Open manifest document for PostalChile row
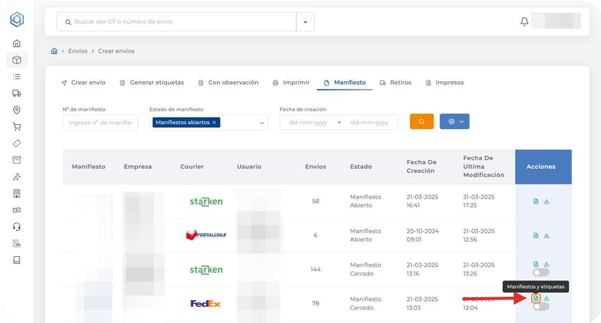601x323 pixels. 536,235
